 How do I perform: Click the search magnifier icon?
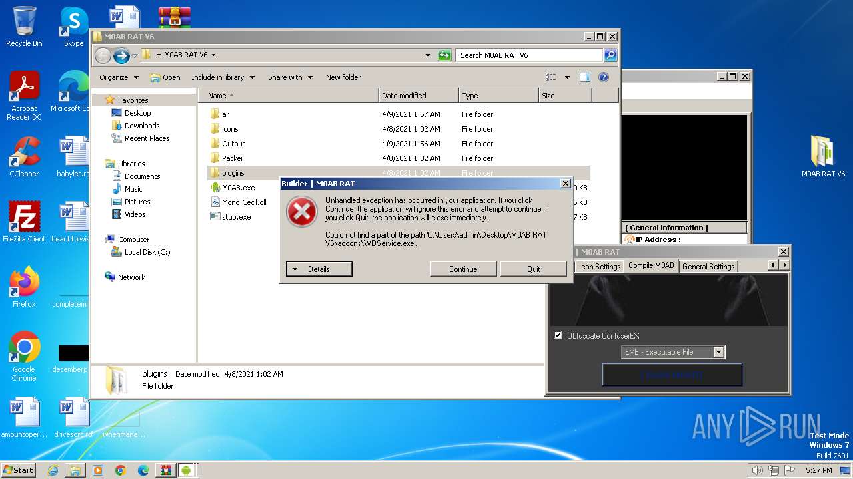tap(610, 55)
